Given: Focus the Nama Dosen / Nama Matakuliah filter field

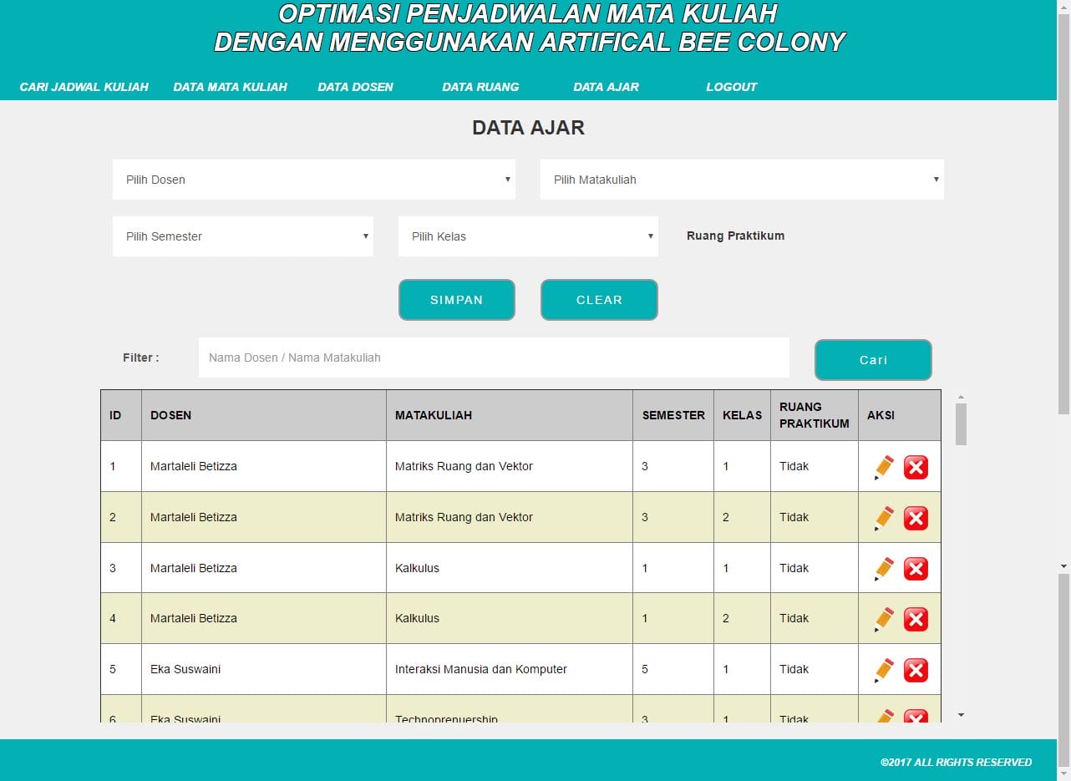Looking at the screenshot, I should [x=493, y=358].
